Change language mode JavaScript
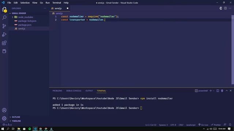 (191, 125)
